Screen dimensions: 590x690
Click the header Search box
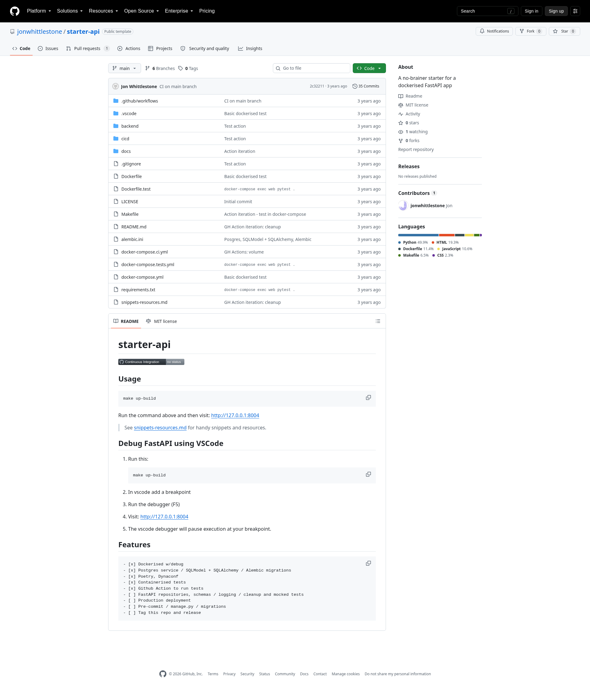pyautogui.click(x=487, y=11)
